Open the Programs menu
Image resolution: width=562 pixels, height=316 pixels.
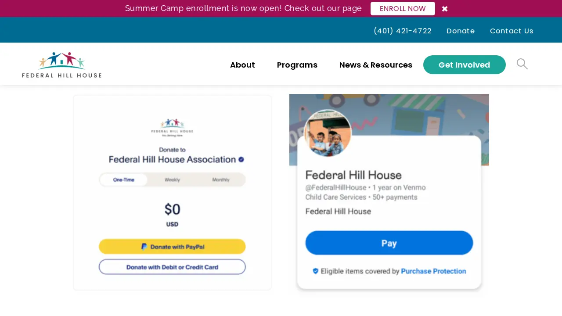tap(297, 65)
